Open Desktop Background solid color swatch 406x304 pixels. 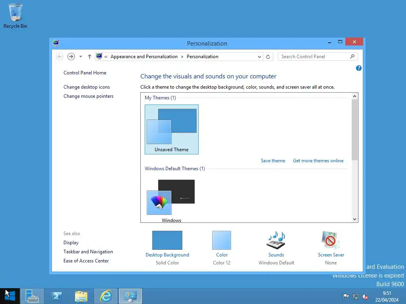click(x=167, y=240)
